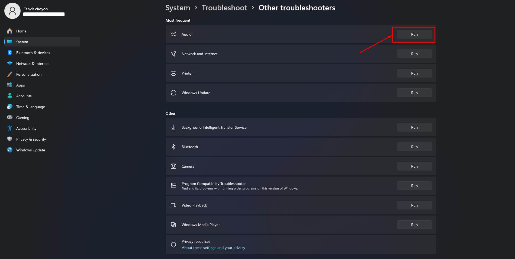Image resolution: width=515 pixels, height=259 pixels.
Task: Run the Video Playback troubleshooter
Action: pos(414,205)
